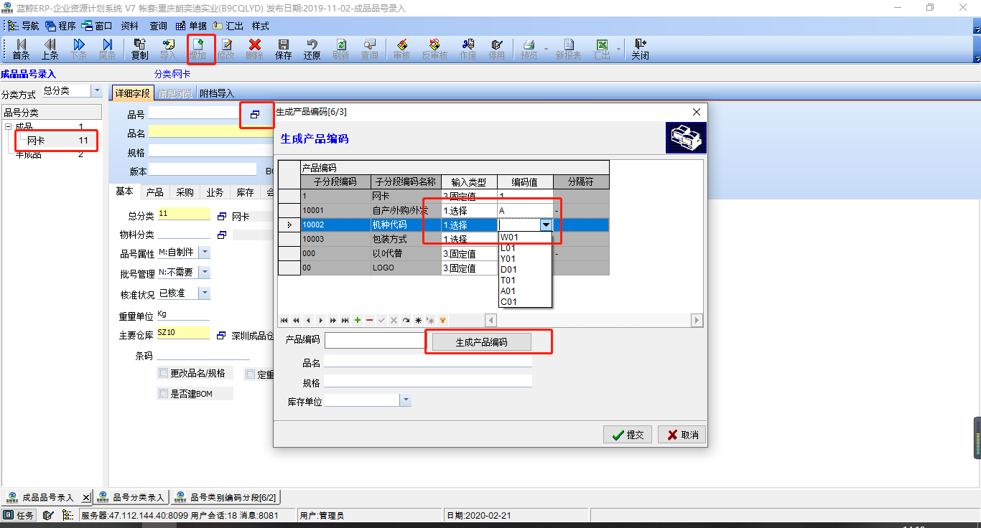Jump to last row in grid navigator
The height and width of the screenshot is (528, 981).
coord(345,320)
